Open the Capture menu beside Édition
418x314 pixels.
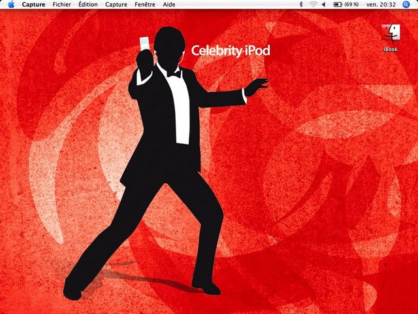(x=116, y=5)
